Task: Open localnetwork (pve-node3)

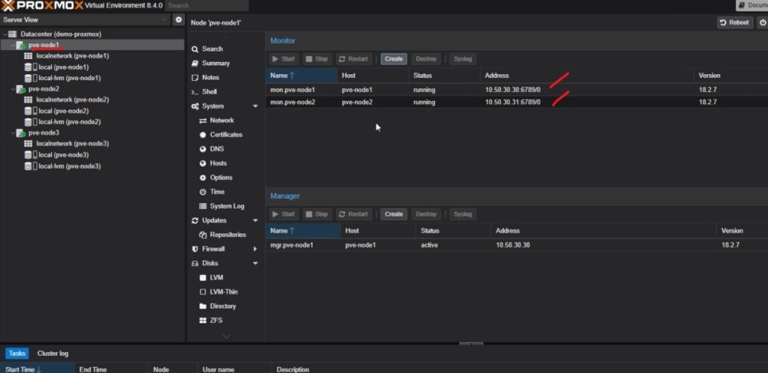Action: click(73, 144)
